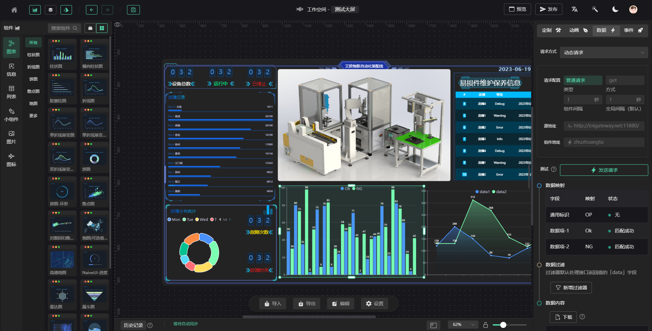Viewport: 652px width, 331px height.
Task: Open the 普通请求 request type selector
Action: coord(583,80)
